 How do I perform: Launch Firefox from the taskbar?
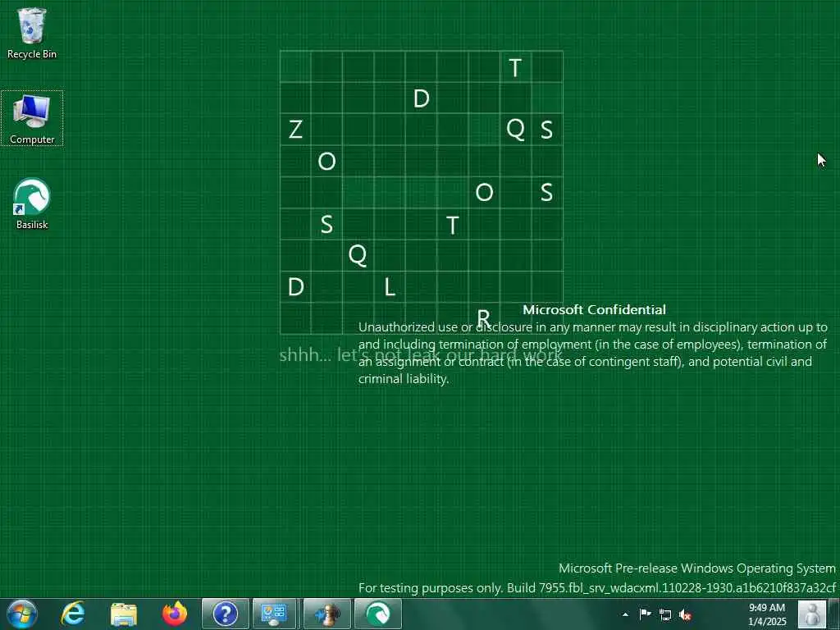175,614
